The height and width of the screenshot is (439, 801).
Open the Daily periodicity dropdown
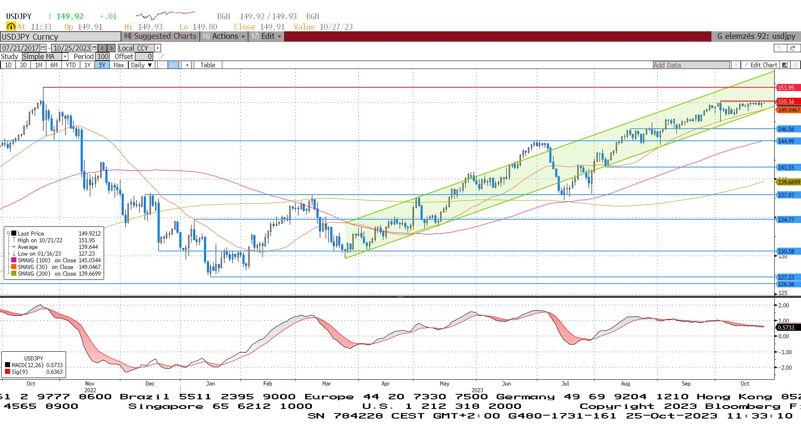[x=141, y=65]
